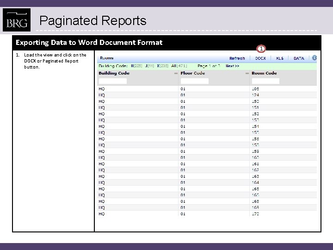
Task: Click the Page 1 of 3 indicator
Action: (x=209, y=66)
